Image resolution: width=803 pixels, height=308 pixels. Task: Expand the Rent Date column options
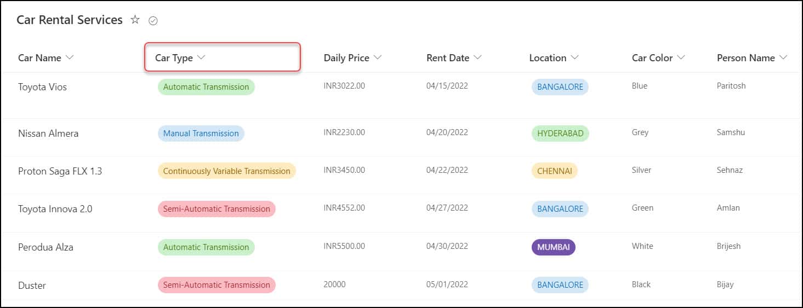click(x=477, y=57)
